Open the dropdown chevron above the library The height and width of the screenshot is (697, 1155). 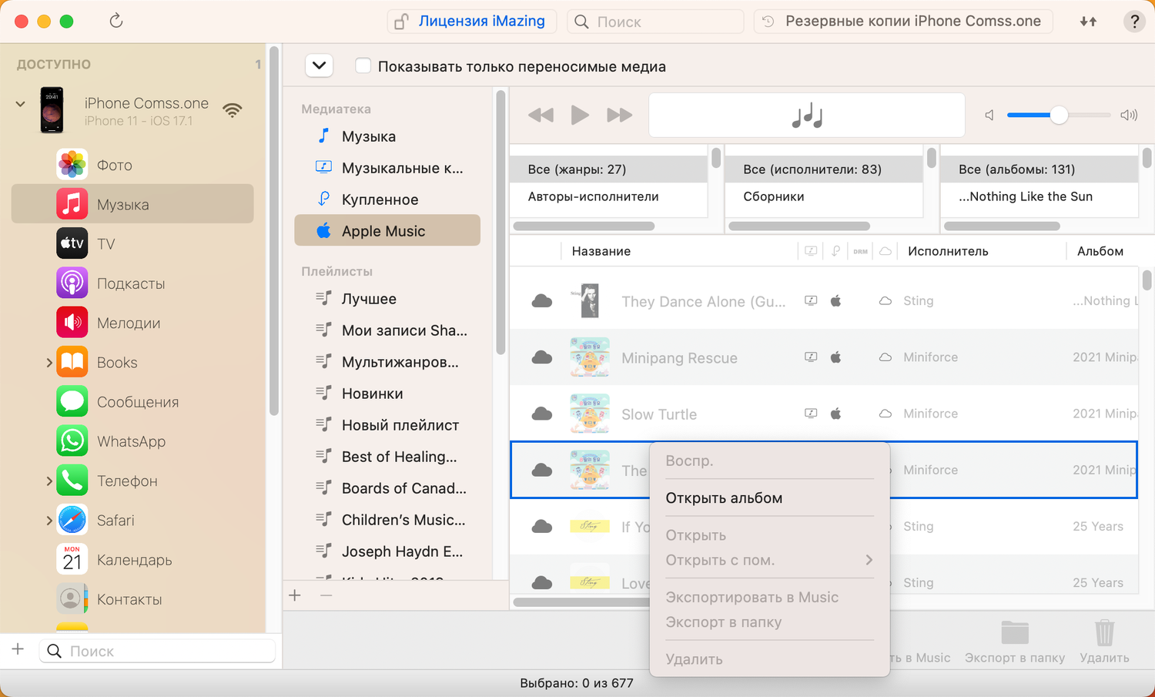[319, 66]
